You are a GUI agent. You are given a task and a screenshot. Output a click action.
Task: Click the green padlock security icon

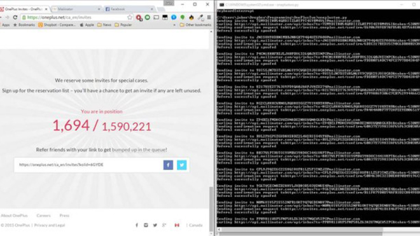[24, 17]
